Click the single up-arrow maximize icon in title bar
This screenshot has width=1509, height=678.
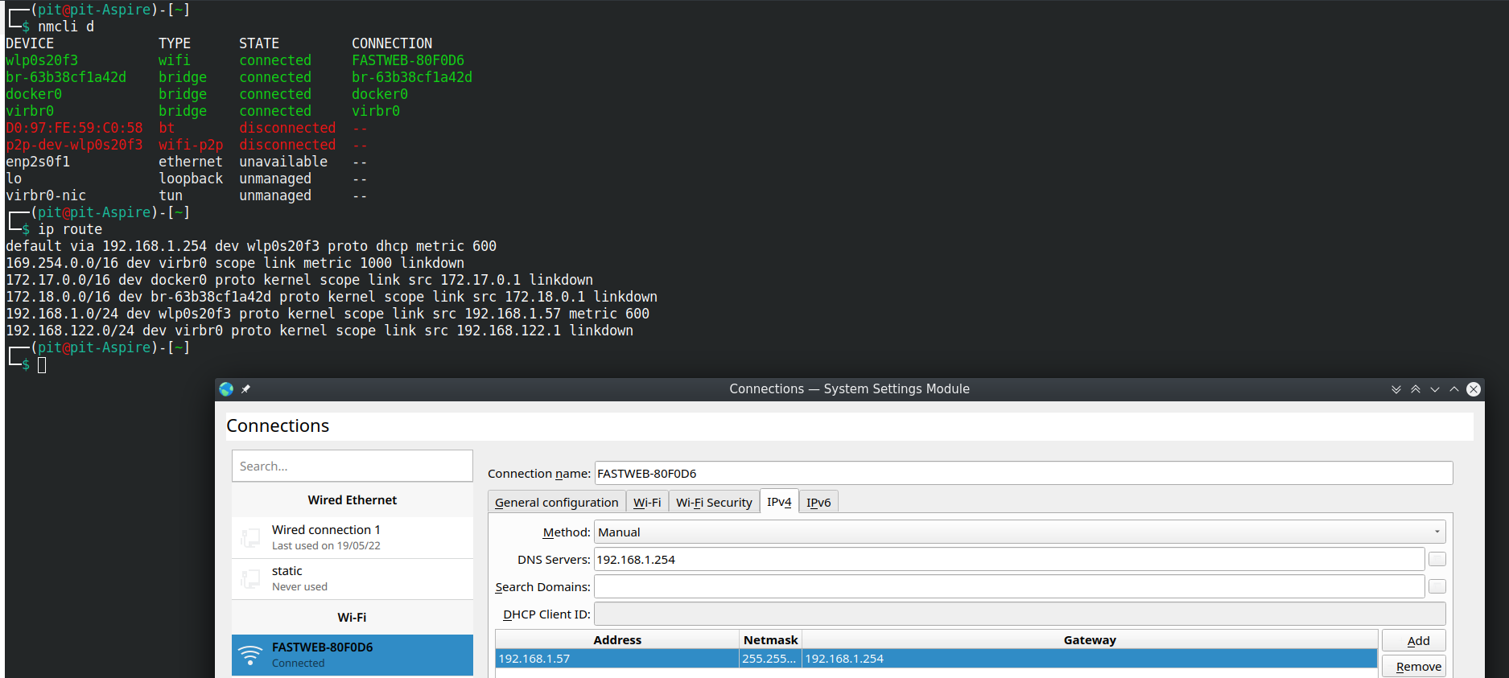tap(1454, 389)
